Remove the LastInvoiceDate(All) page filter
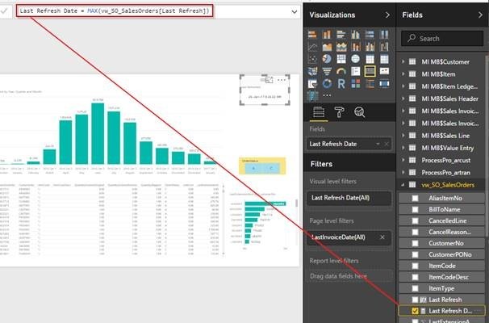The height and width of the screenshot is (323, 489). click(382, 237)
